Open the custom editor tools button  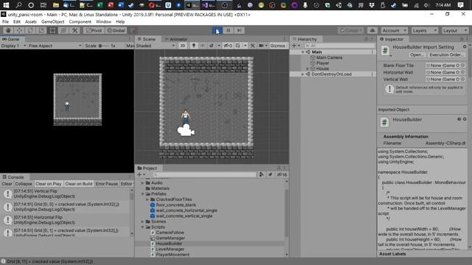(x=74, y=30)
